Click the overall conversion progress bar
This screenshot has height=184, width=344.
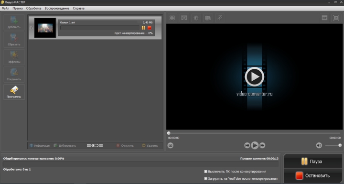click(140, 164)
